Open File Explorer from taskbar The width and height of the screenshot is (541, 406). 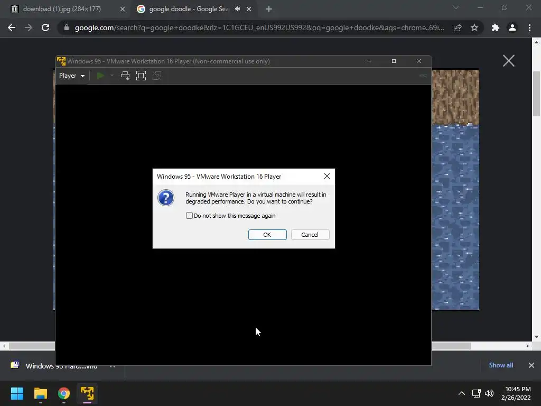point(40,393)
